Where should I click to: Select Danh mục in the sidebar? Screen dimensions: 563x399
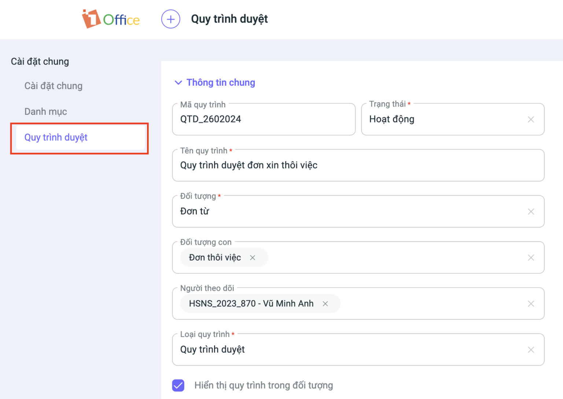(45, 111)
